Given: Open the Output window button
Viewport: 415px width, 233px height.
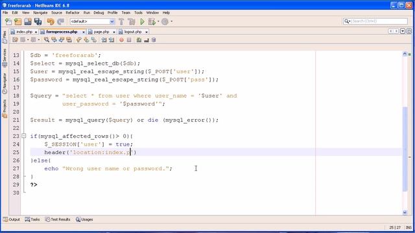Looking at the screenshot, I should 12,219.
